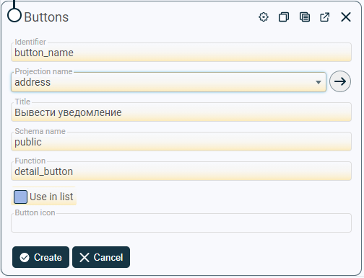This screenshot has height=278, width=364.
Task: Click the Function field containing detail_button
Action: click(x=181, y=171)
